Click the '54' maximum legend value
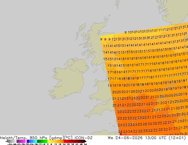This screenshot has width=188, height=145. 85,144
